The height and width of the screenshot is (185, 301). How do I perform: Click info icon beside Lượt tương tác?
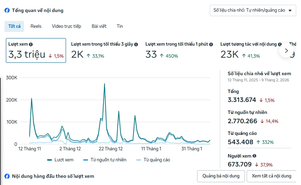pyautogui.click(x=280, y=44)
